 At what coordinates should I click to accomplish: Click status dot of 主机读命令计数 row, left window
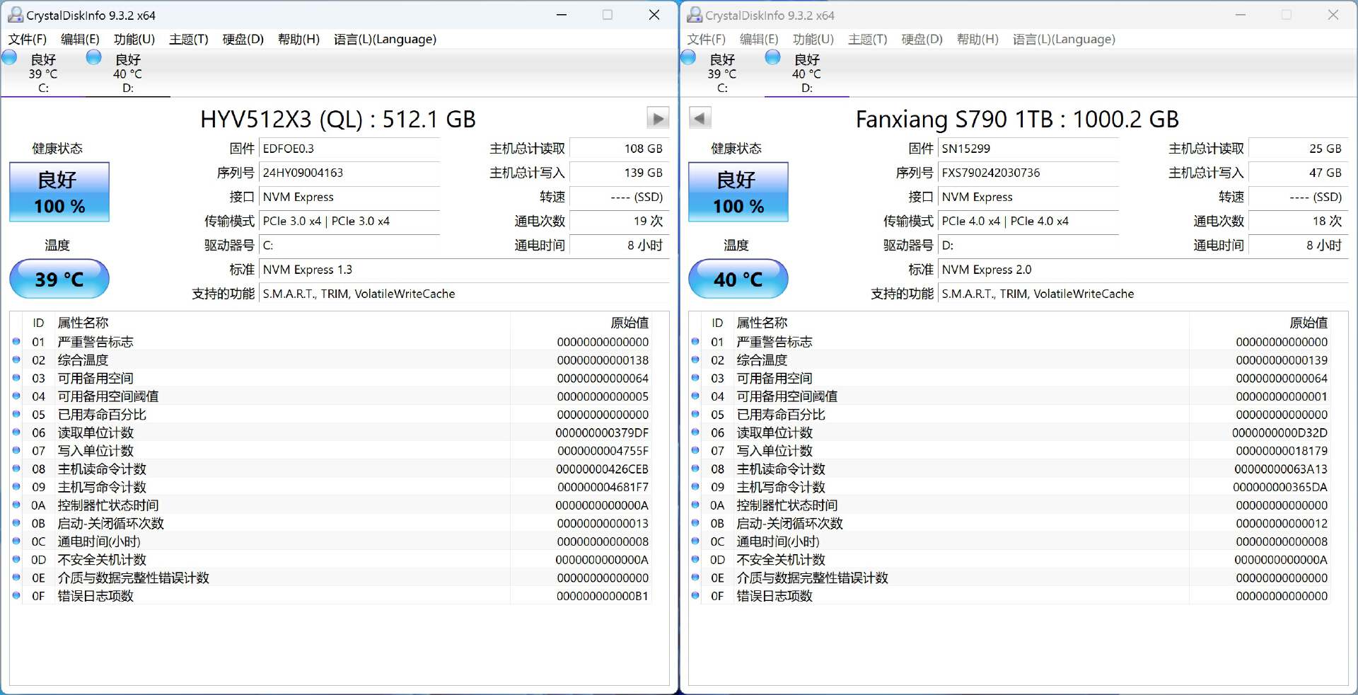point(16,469)
